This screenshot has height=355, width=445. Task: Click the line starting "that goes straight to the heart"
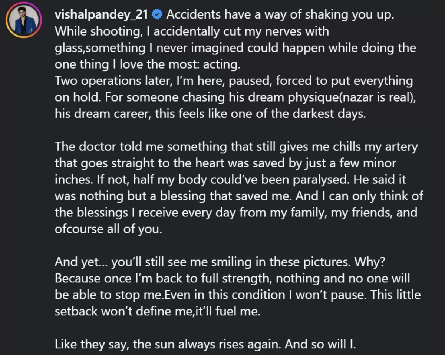225,163
